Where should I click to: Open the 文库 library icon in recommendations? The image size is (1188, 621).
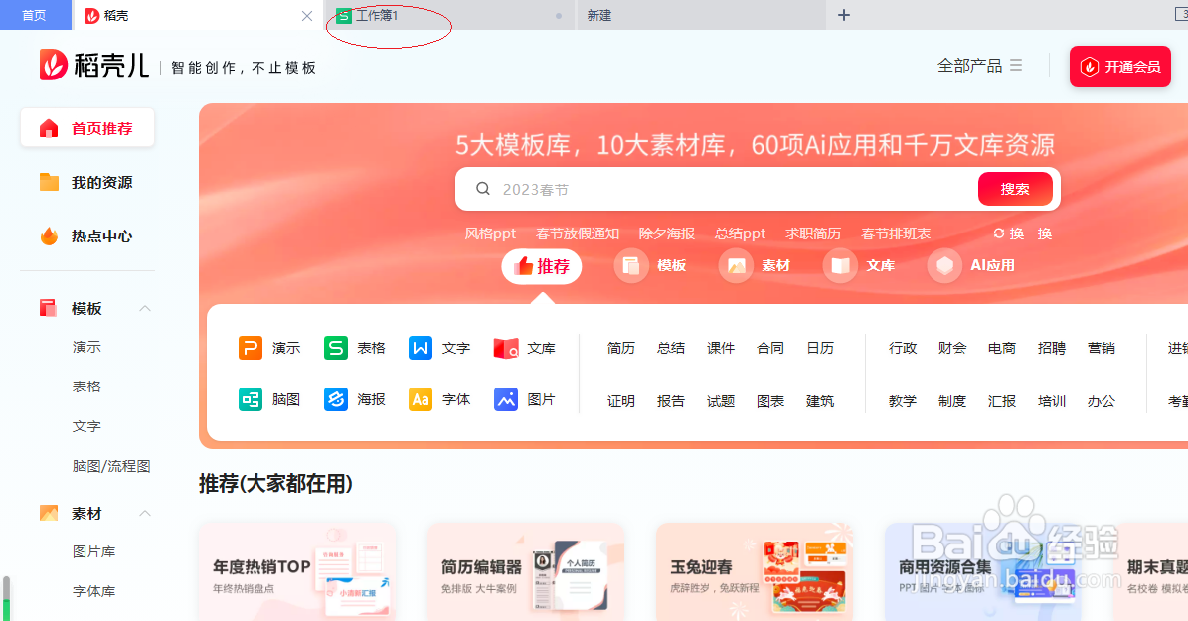[x=506, y=348]
